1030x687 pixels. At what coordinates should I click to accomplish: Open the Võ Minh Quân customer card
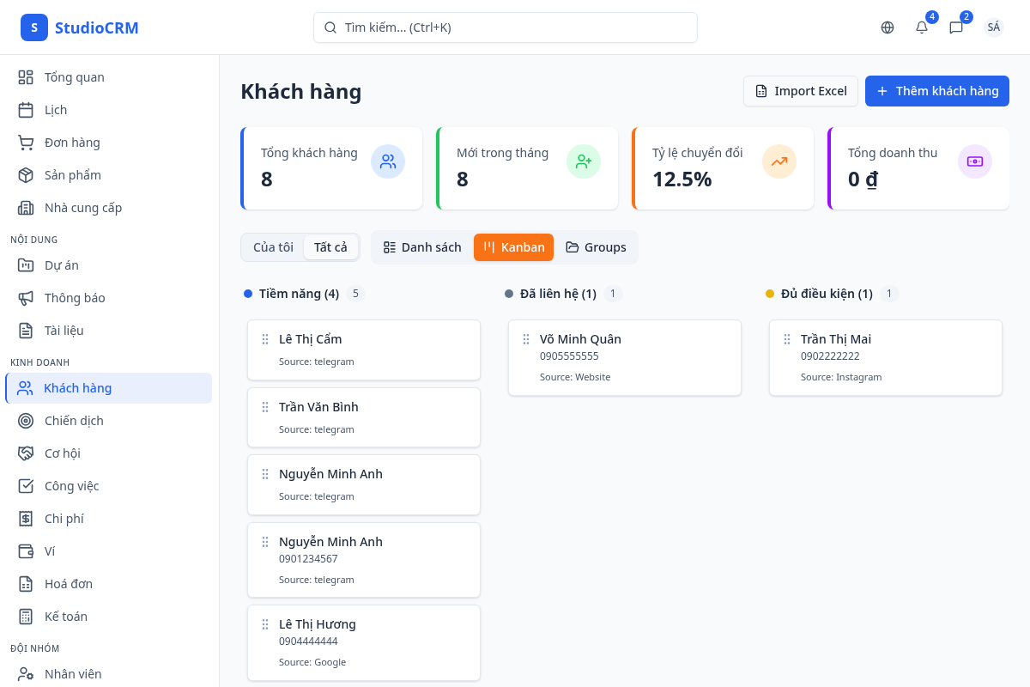(624, 357)
